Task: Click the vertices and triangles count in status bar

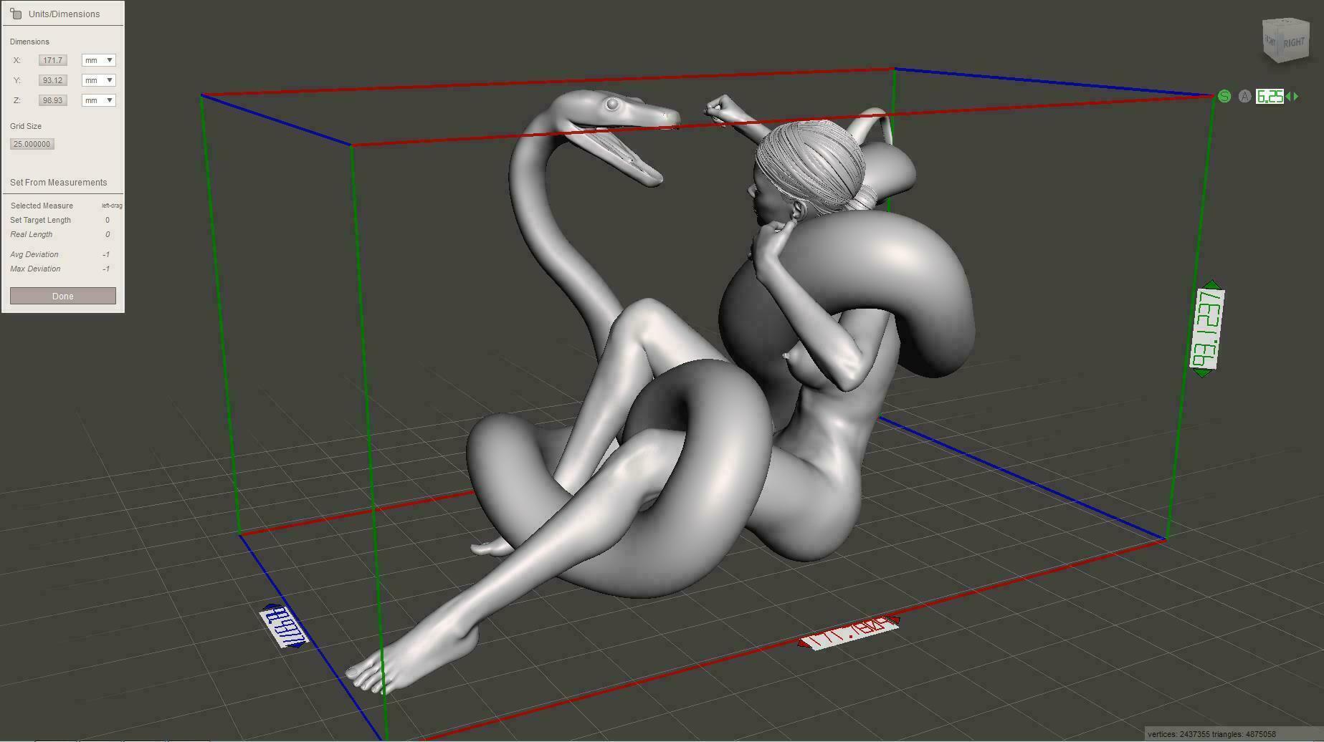Action: point(1211,734)
